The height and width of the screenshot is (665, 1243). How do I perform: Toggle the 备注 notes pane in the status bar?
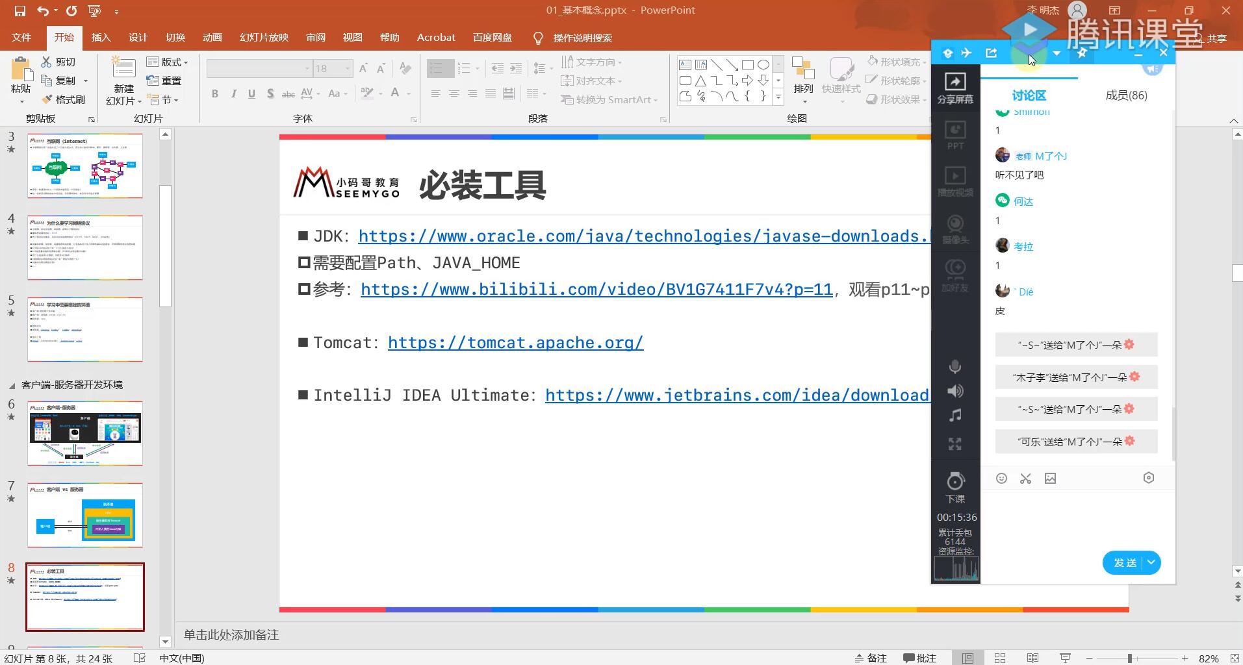(871, 658)
